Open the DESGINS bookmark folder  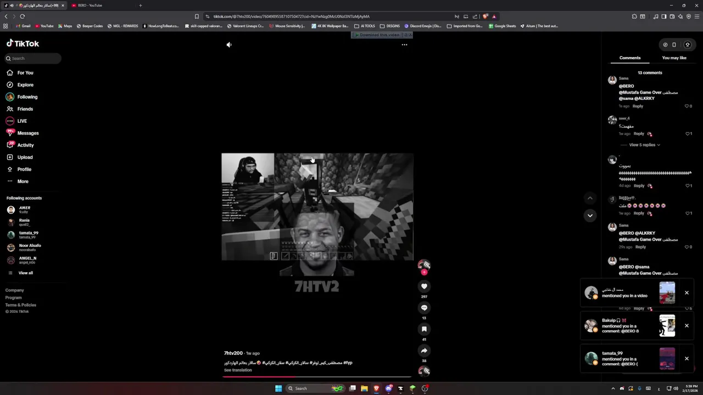tap(390, 26)
